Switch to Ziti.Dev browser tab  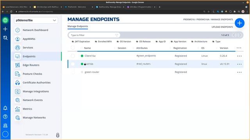coord(141,7)
